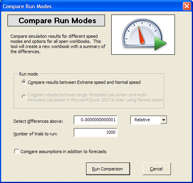Cancel the comparison dialog

click(157, 169)
